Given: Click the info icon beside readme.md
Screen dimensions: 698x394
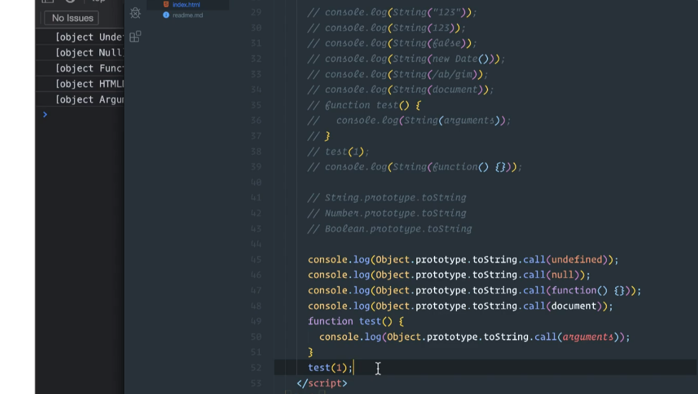Looking at the screenshot, I should tap(166, 15).
